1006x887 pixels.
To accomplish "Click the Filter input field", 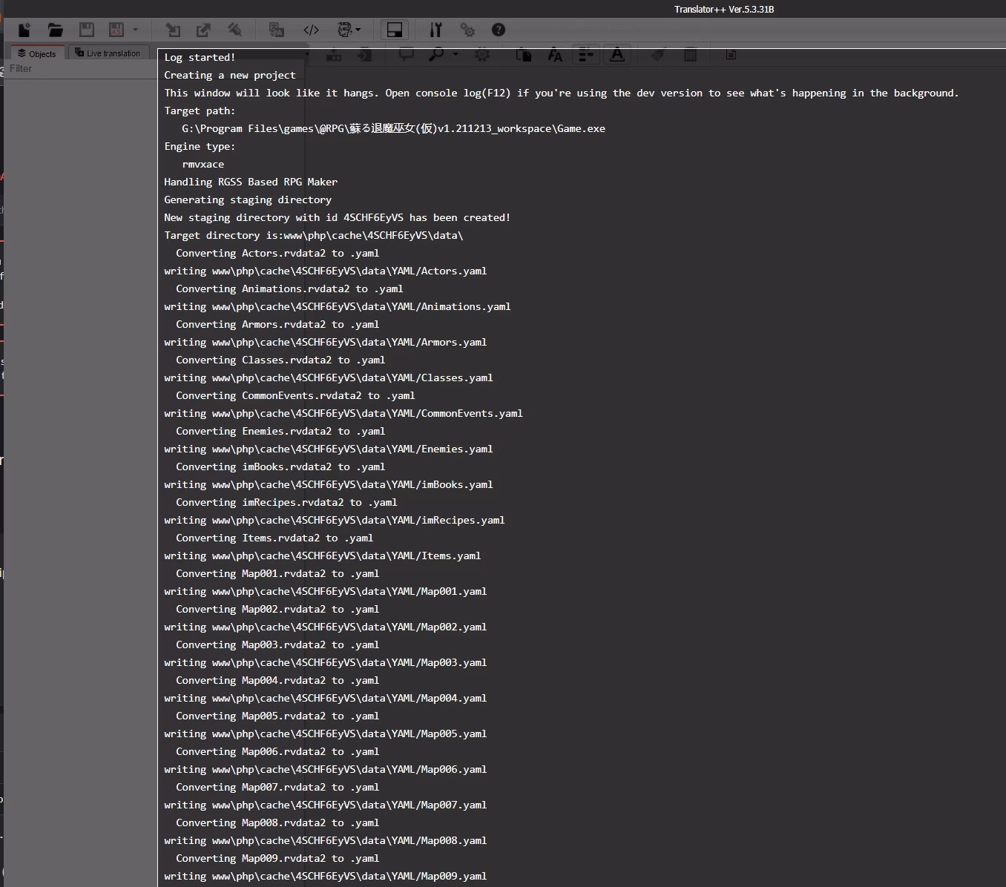I will pos(74,68).
